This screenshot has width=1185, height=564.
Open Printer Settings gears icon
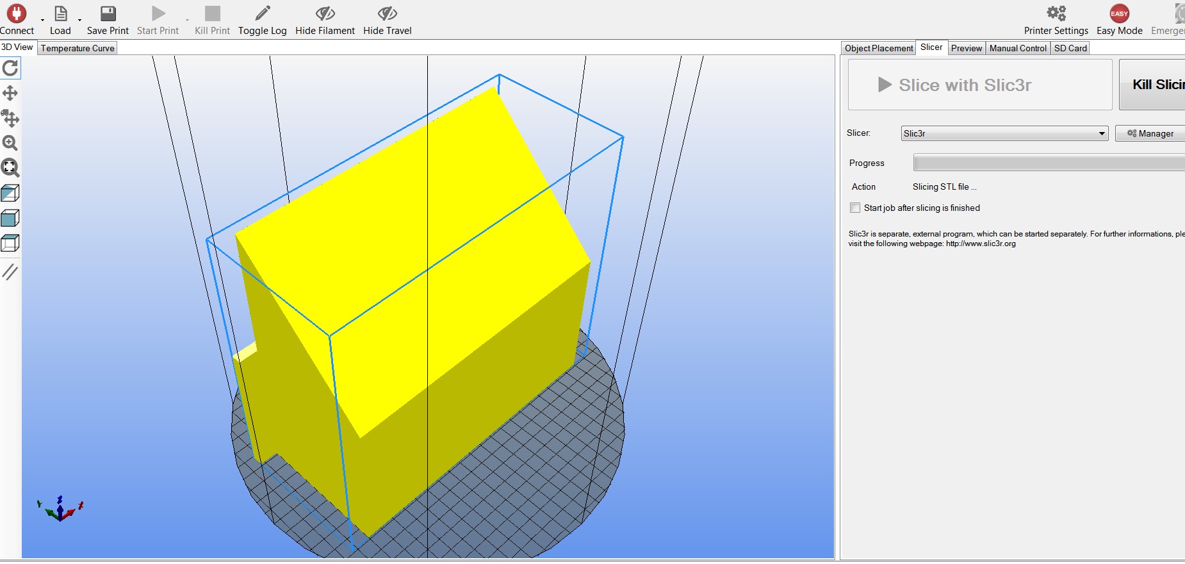pyautogui.click(x=1056, y=13)
